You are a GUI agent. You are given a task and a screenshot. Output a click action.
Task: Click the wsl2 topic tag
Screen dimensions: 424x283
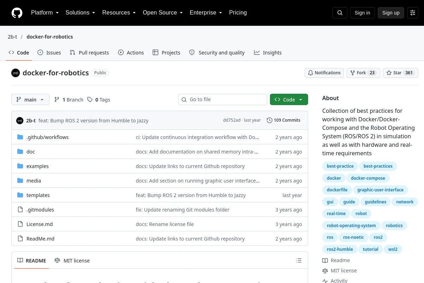click(393, 249)
